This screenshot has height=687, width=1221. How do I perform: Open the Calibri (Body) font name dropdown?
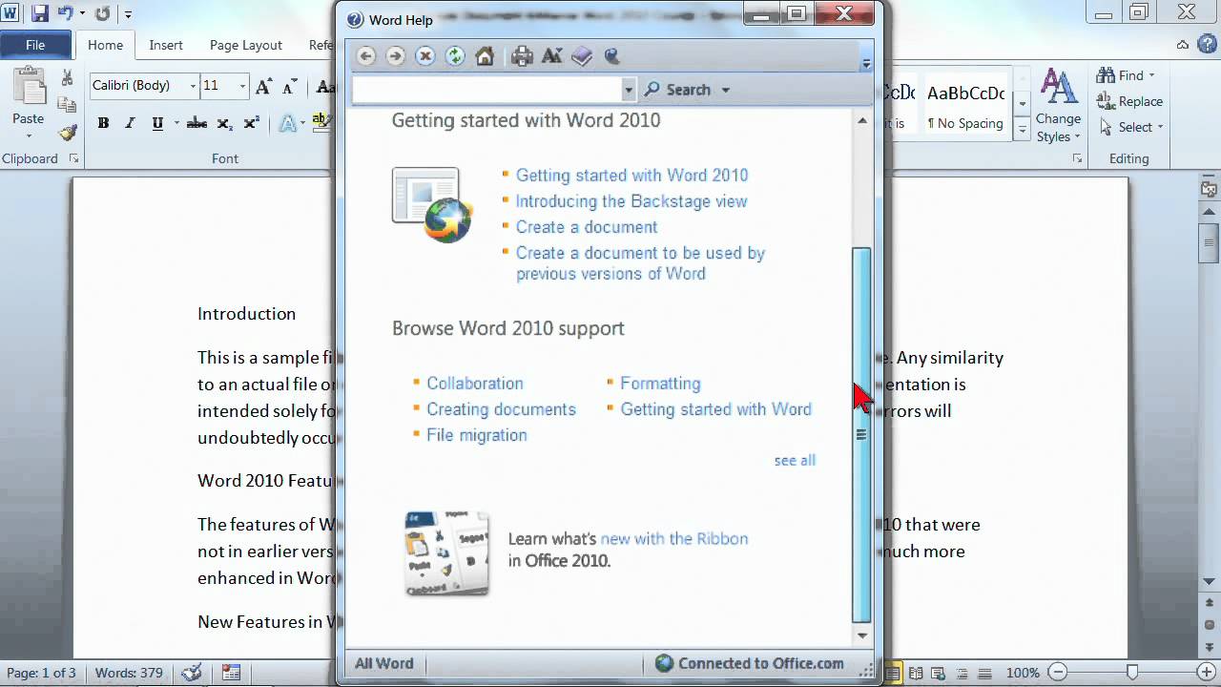[x=193, y=86]
